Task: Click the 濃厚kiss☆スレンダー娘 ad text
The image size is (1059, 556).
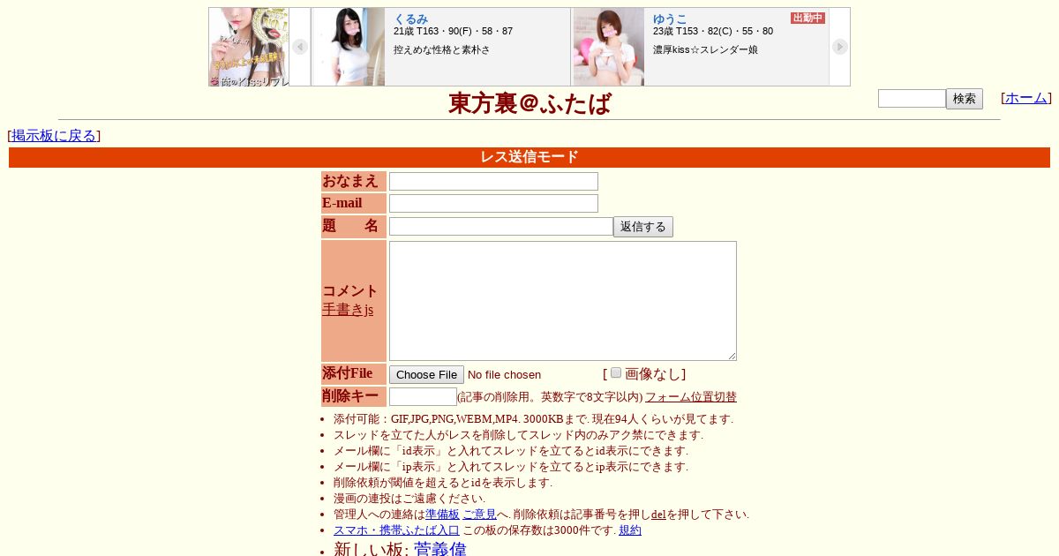Action: (x=705, y=50)
